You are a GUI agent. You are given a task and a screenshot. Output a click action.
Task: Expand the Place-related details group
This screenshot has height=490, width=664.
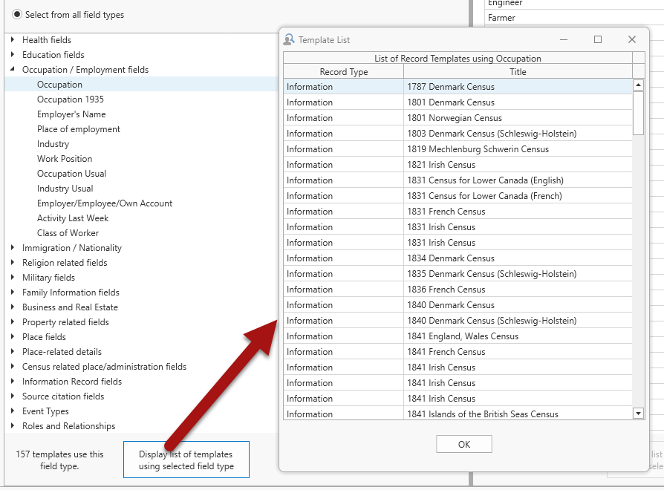[x=13, y=351]
